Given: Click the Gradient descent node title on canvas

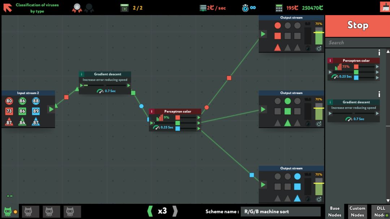Looking at the screenshot, I should pyautogui.click(x=108, y=74).
